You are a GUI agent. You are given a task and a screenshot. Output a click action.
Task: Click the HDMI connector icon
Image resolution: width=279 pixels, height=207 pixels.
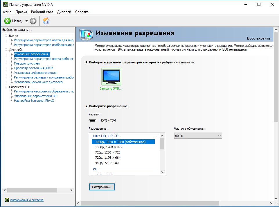pos(93,120)
